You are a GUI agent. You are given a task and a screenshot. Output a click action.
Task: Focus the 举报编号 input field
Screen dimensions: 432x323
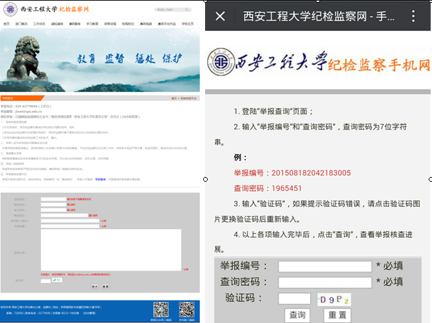coord(325,266)
